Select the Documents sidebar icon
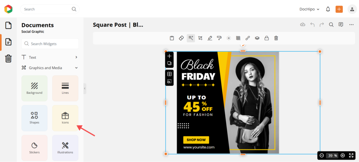The width and height of the screenshot is (359, 162). click(x=8, y=42)
